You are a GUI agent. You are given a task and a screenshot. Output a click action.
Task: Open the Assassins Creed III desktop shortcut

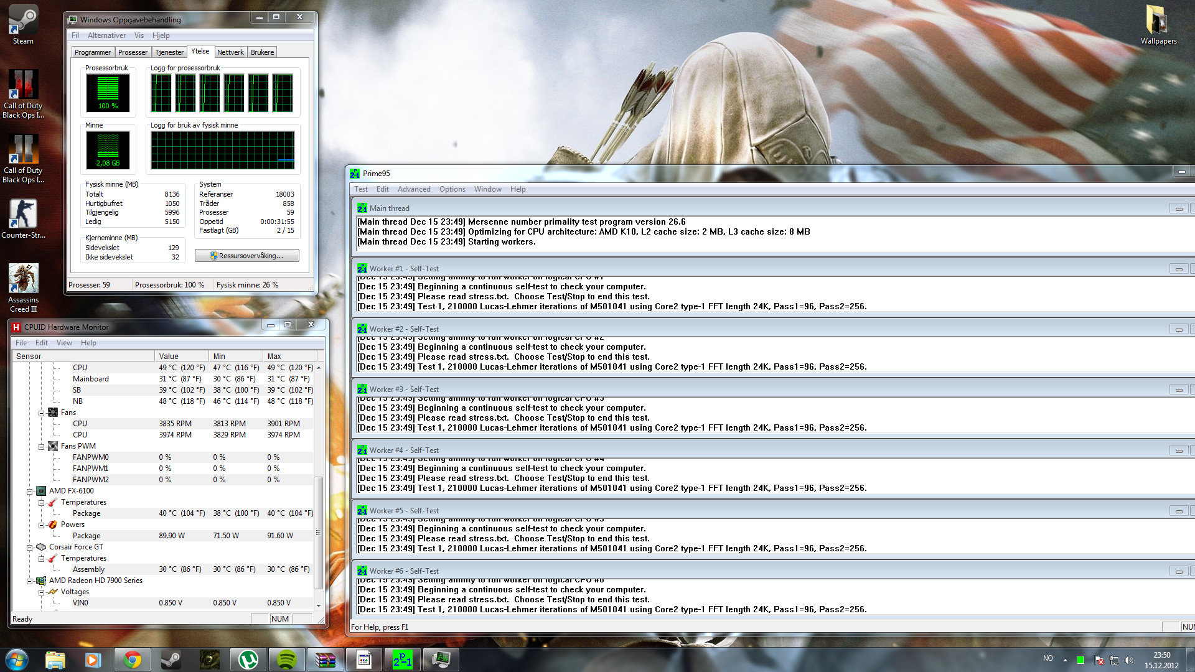(23, 287)
